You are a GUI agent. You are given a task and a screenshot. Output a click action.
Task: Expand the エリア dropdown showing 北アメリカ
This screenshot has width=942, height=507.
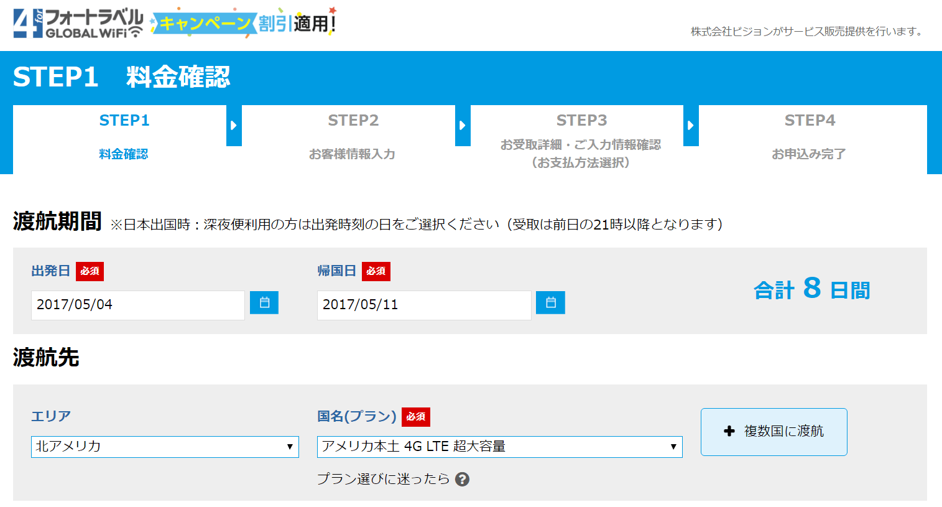165,447
